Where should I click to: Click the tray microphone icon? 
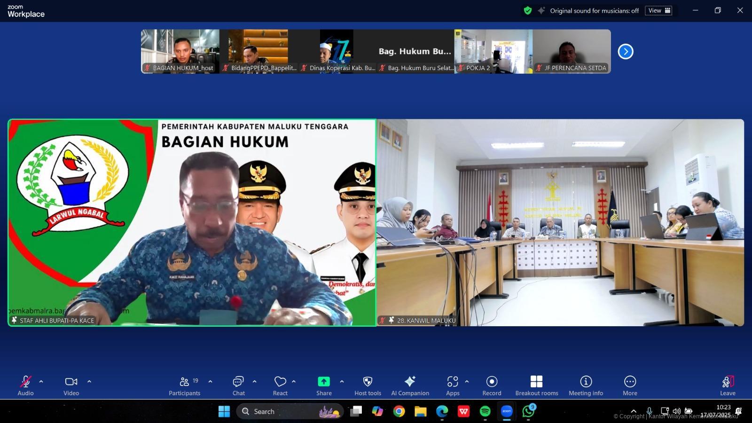649,411
